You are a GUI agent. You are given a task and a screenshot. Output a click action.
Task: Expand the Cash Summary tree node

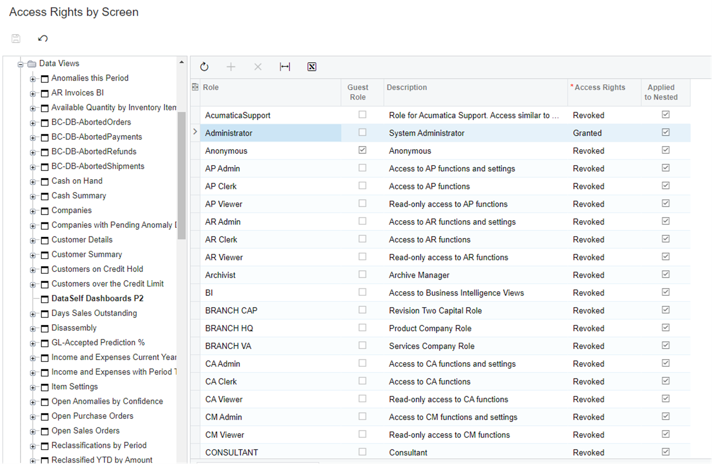[x=33, y=196]
